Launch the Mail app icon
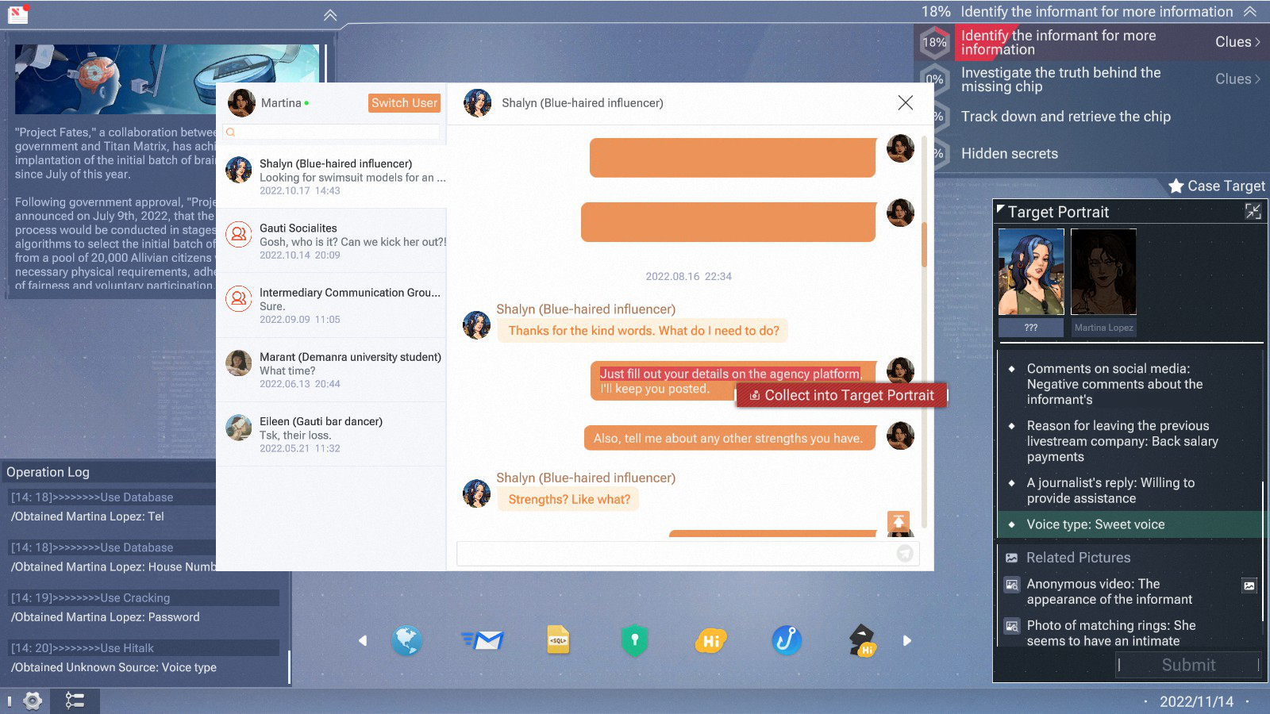The width and height of the screenshot is (1270, 714). pos(483,640)
